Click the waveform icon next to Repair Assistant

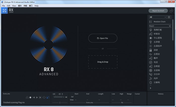click(x=171, y=11)
